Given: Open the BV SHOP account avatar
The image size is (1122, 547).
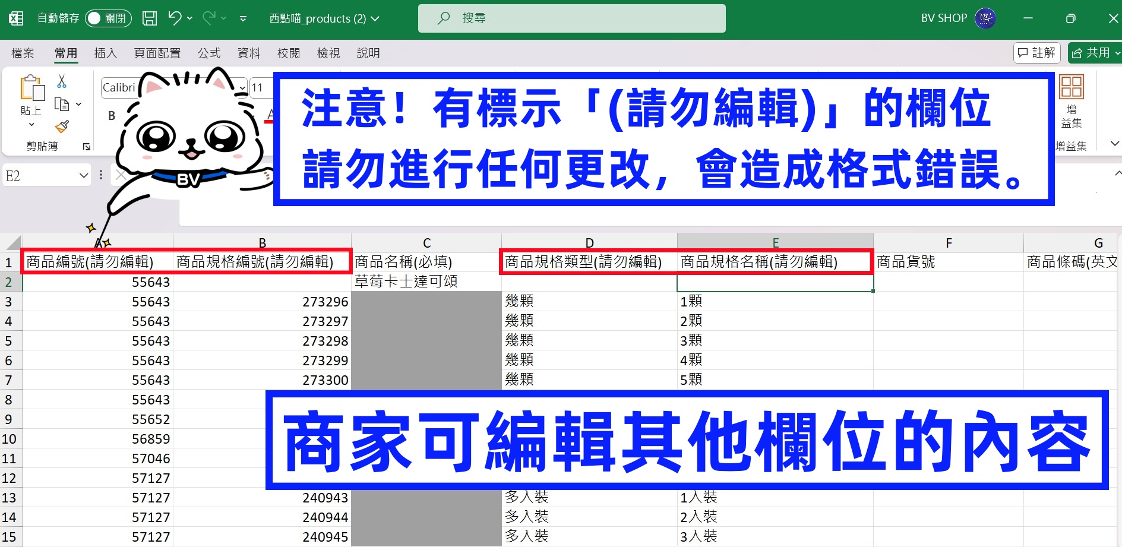Looking at the screenshot, I should click(x=985, y=18).
